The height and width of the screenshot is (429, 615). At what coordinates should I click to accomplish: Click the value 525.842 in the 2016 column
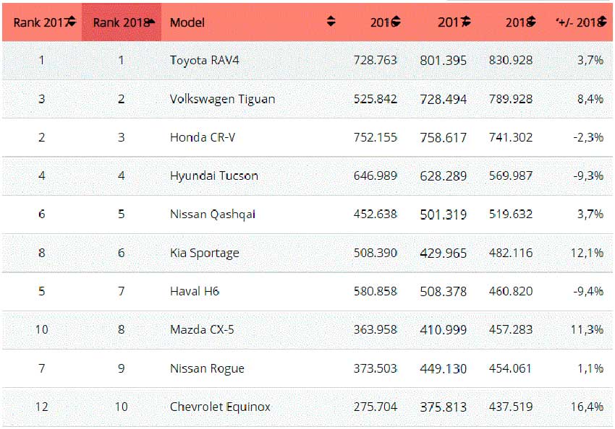coord(376,99)
